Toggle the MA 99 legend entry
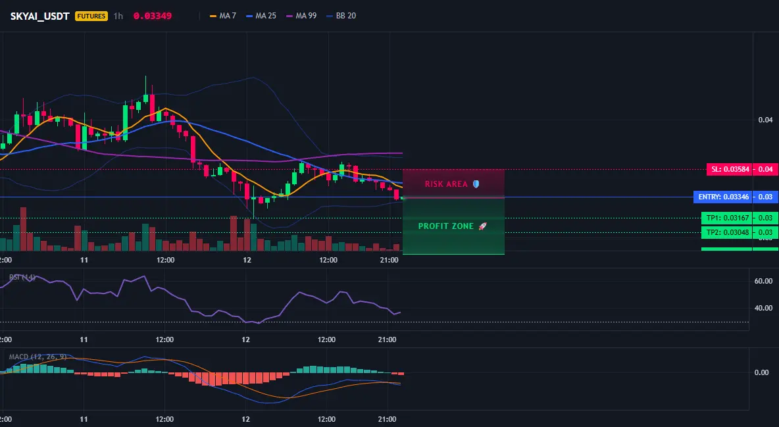Screen dimensions: 779x427 (301, 16)
